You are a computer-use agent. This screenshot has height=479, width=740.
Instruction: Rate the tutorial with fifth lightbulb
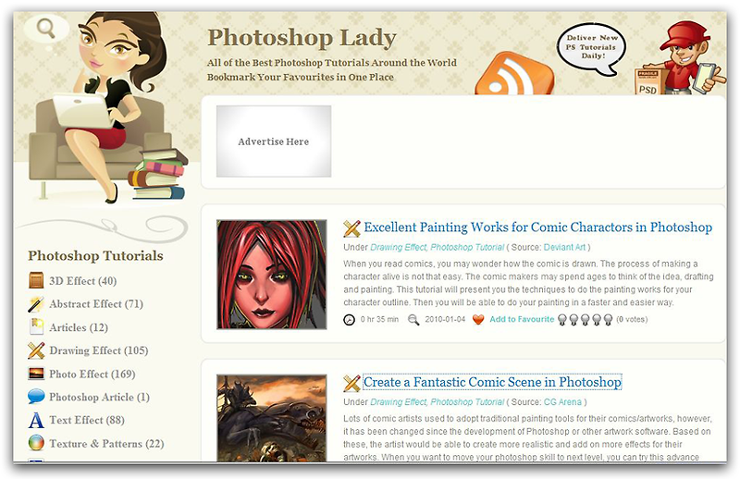608,320
